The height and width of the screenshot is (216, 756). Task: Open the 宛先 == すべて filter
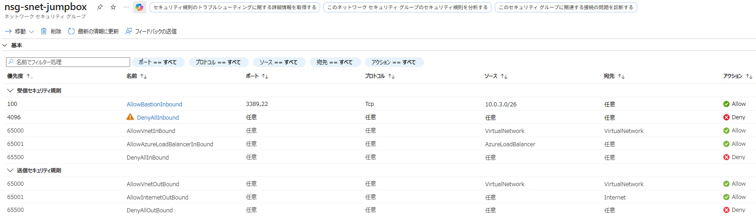[x=335, y=62]
